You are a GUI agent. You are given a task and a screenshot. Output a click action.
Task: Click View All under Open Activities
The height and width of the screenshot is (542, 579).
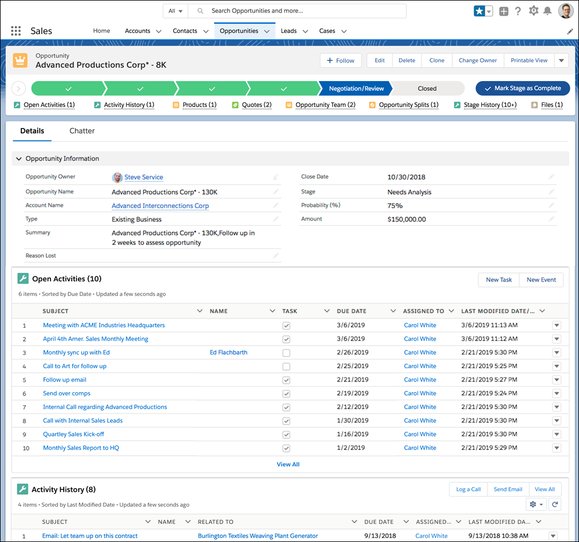click(x=288, y=464)
